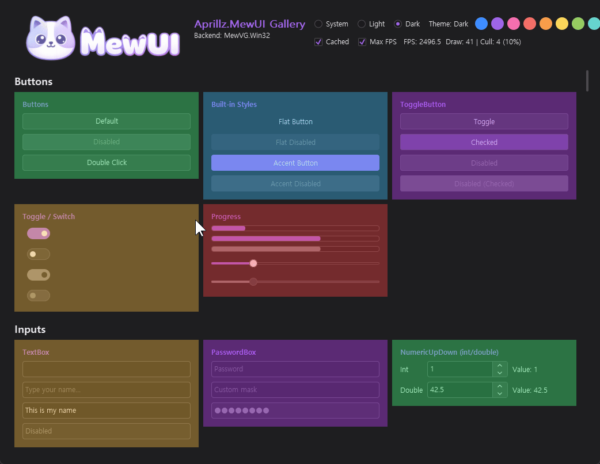Focus the Type your name text box
This screenshot has height=464, width=600.
tap(107, 390)
